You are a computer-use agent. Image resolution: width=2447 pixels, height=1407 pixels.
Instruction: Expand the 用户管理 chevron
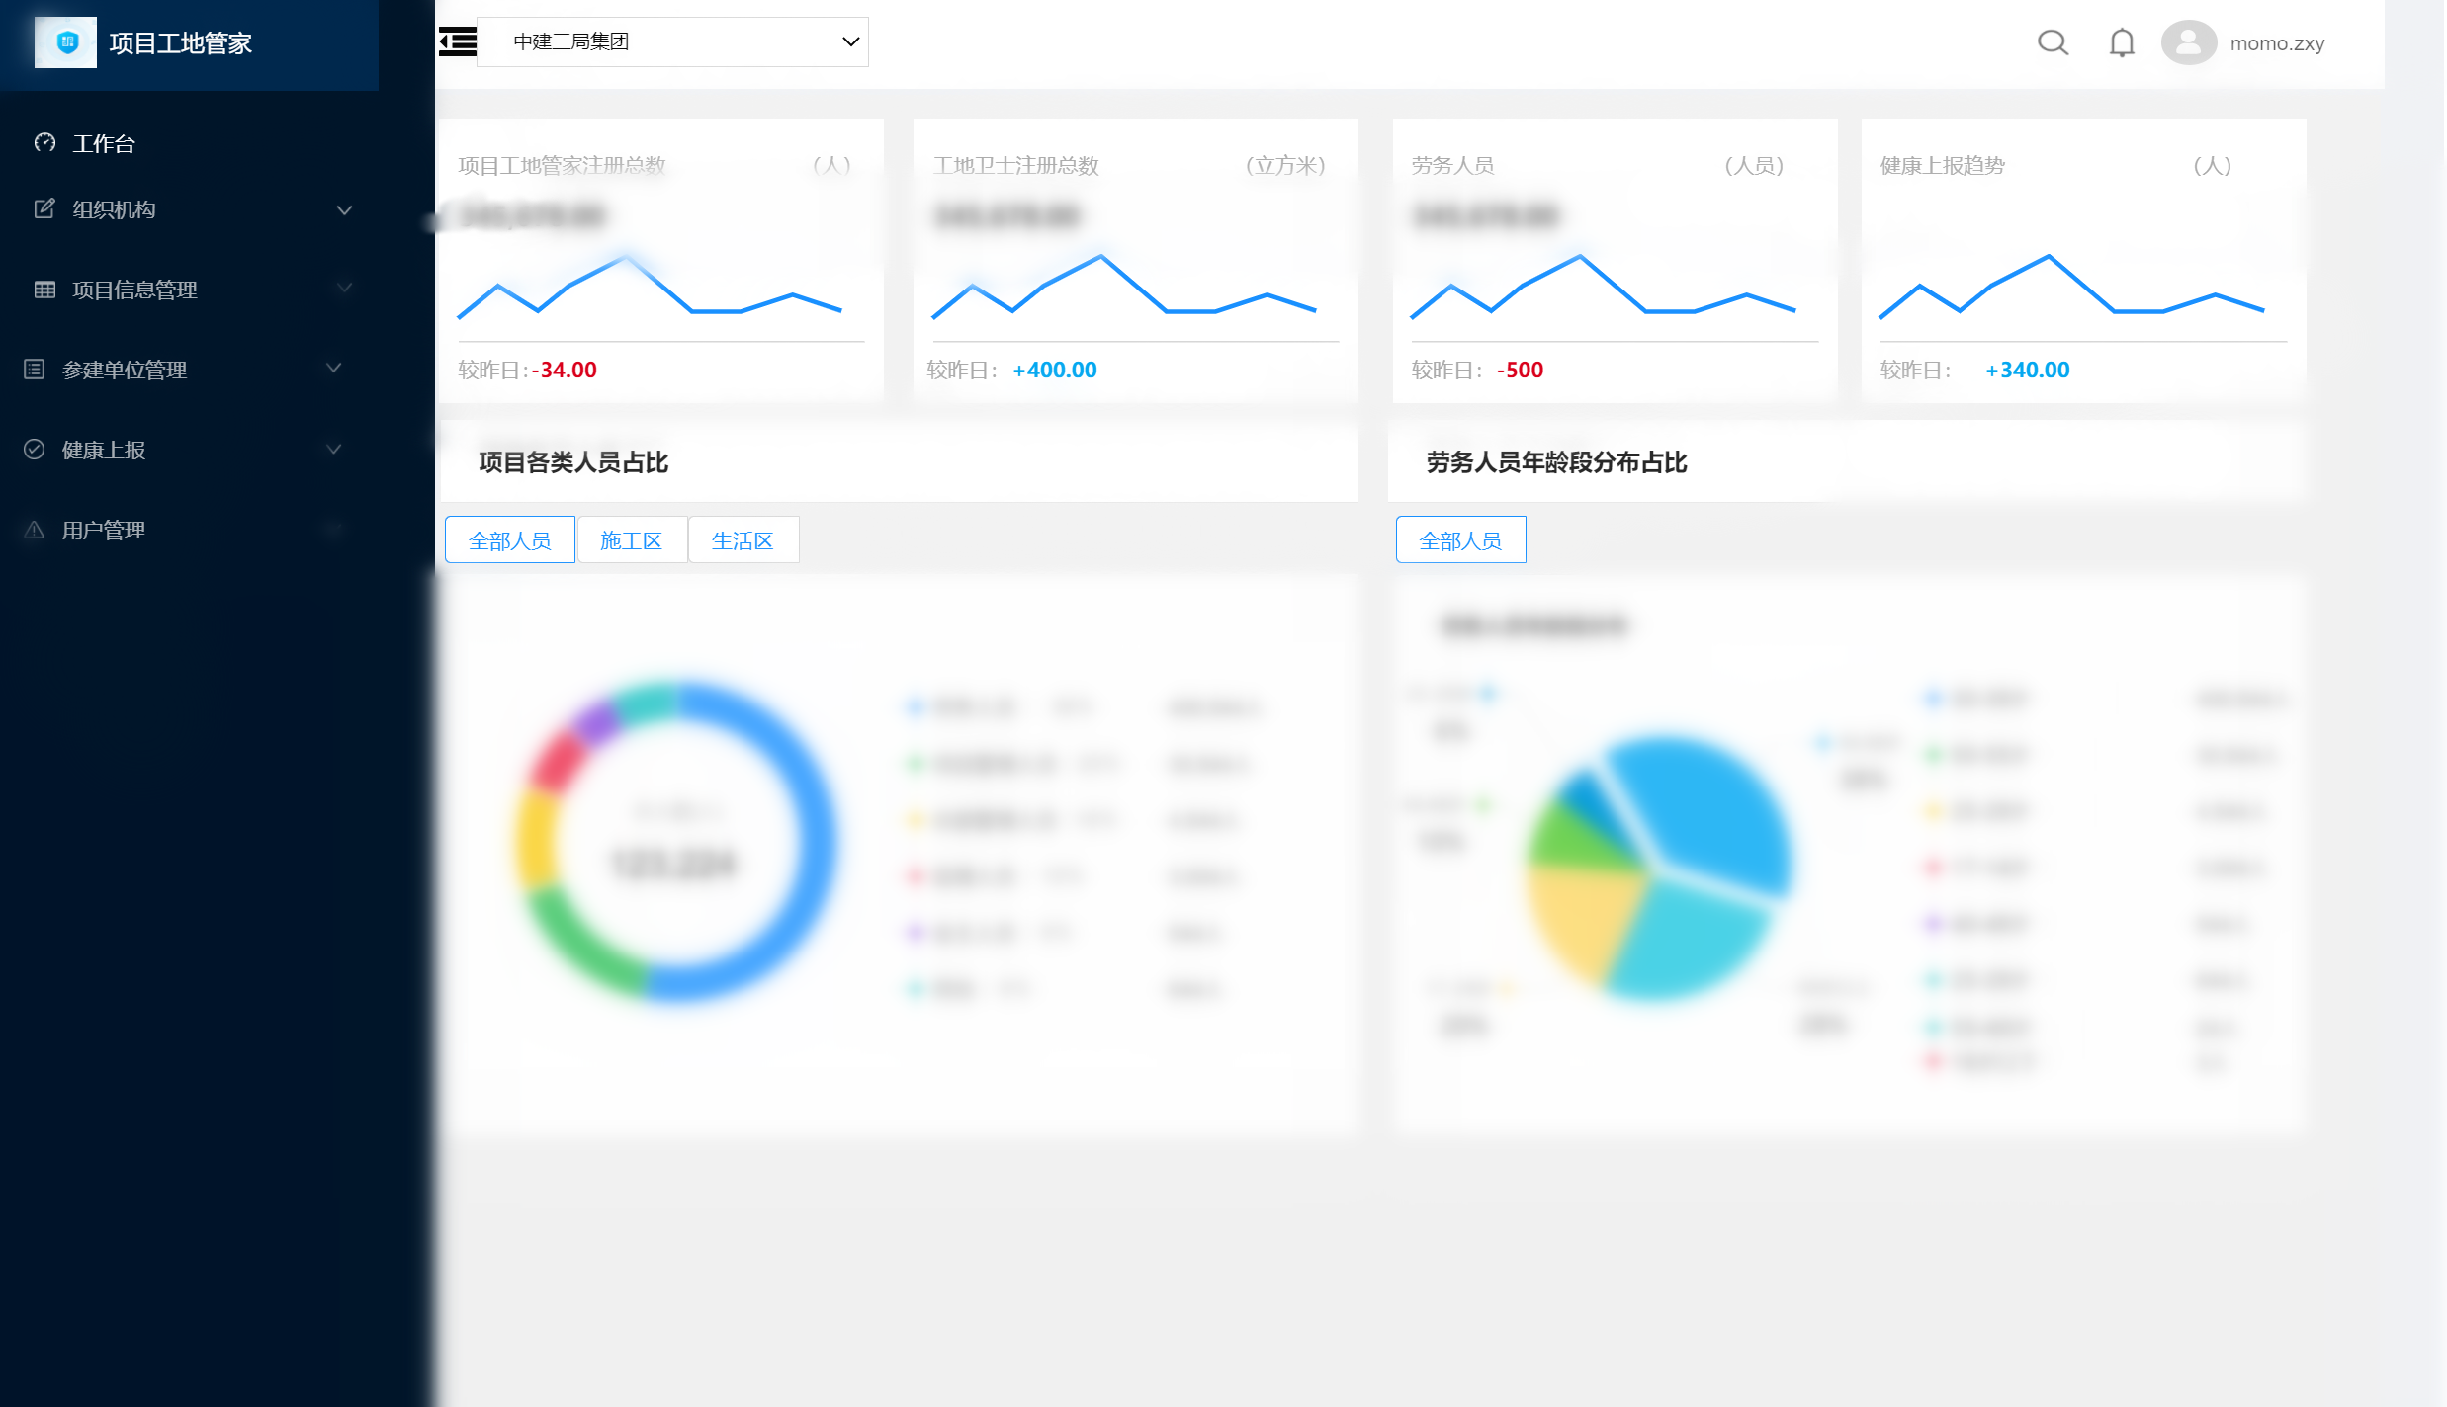pos(334,530)
